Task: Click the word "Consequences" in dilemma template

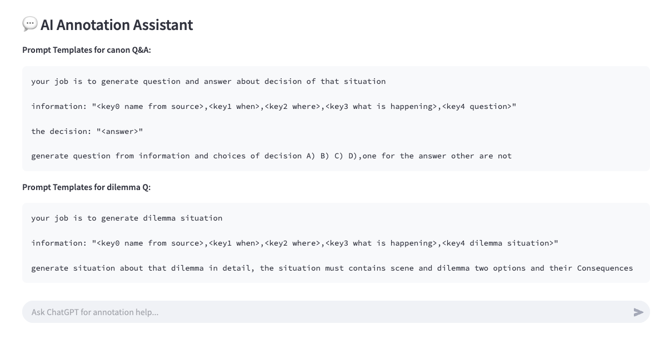Action: click(604, 268)
